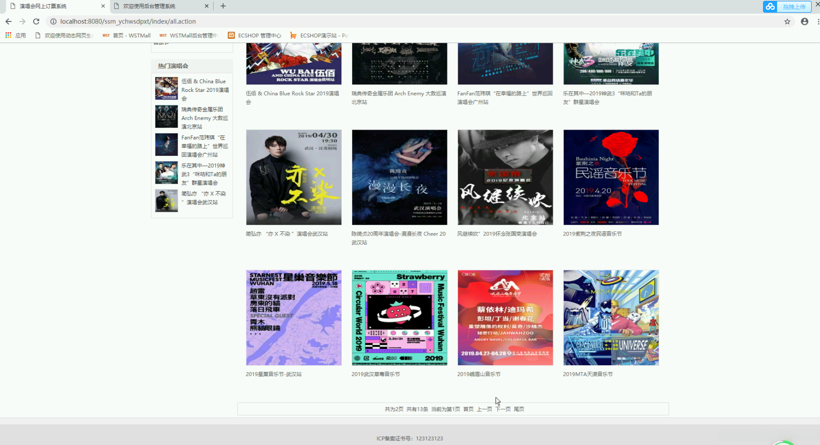Click the 共有13条 record count text
This screenshot has height=445, width=820.
click(417, 409)
